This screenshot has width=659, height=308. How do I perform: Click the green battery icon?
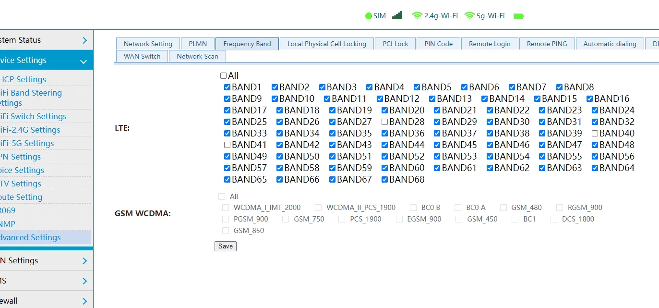(519, 16)
